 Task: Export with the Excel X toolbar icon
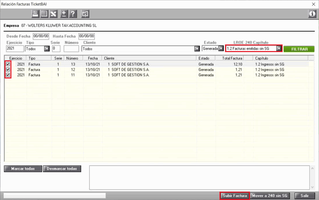[53, 14]
